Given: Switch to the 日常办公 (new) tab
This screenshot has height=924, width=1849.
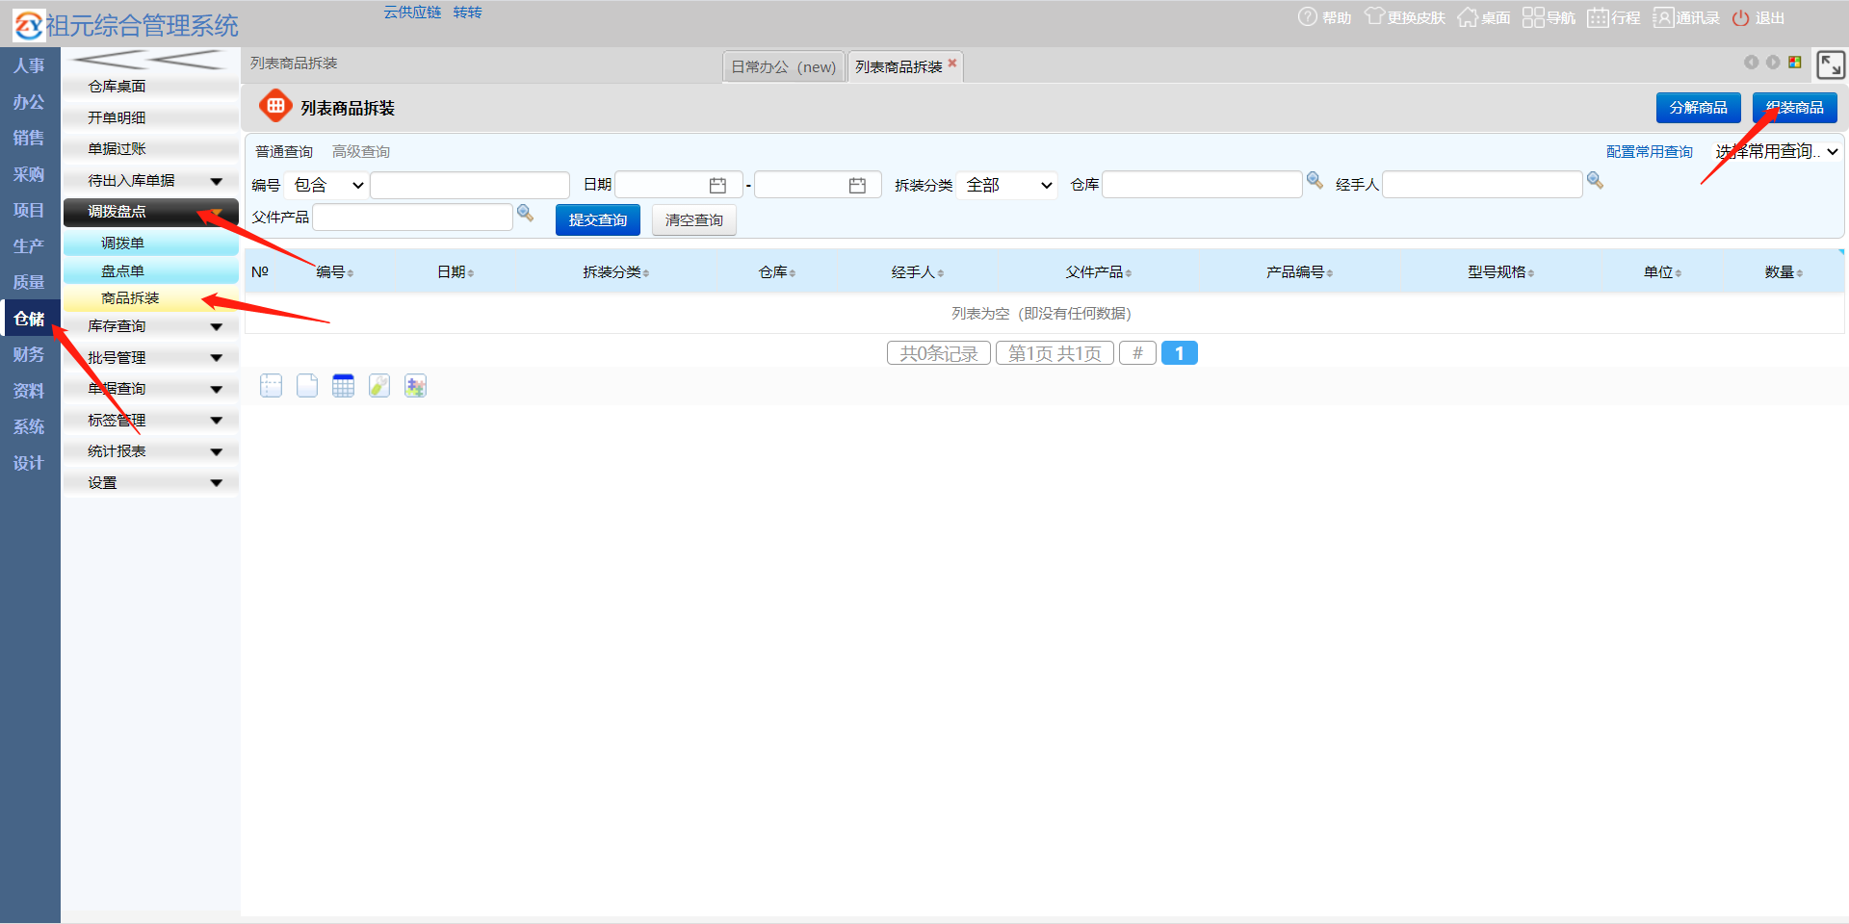Looking at the screenshot, I should pyautogui.click(x=783, y=67).
